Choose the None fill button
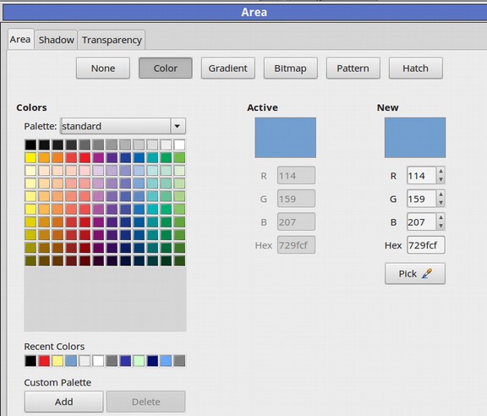 click(103, 68)
